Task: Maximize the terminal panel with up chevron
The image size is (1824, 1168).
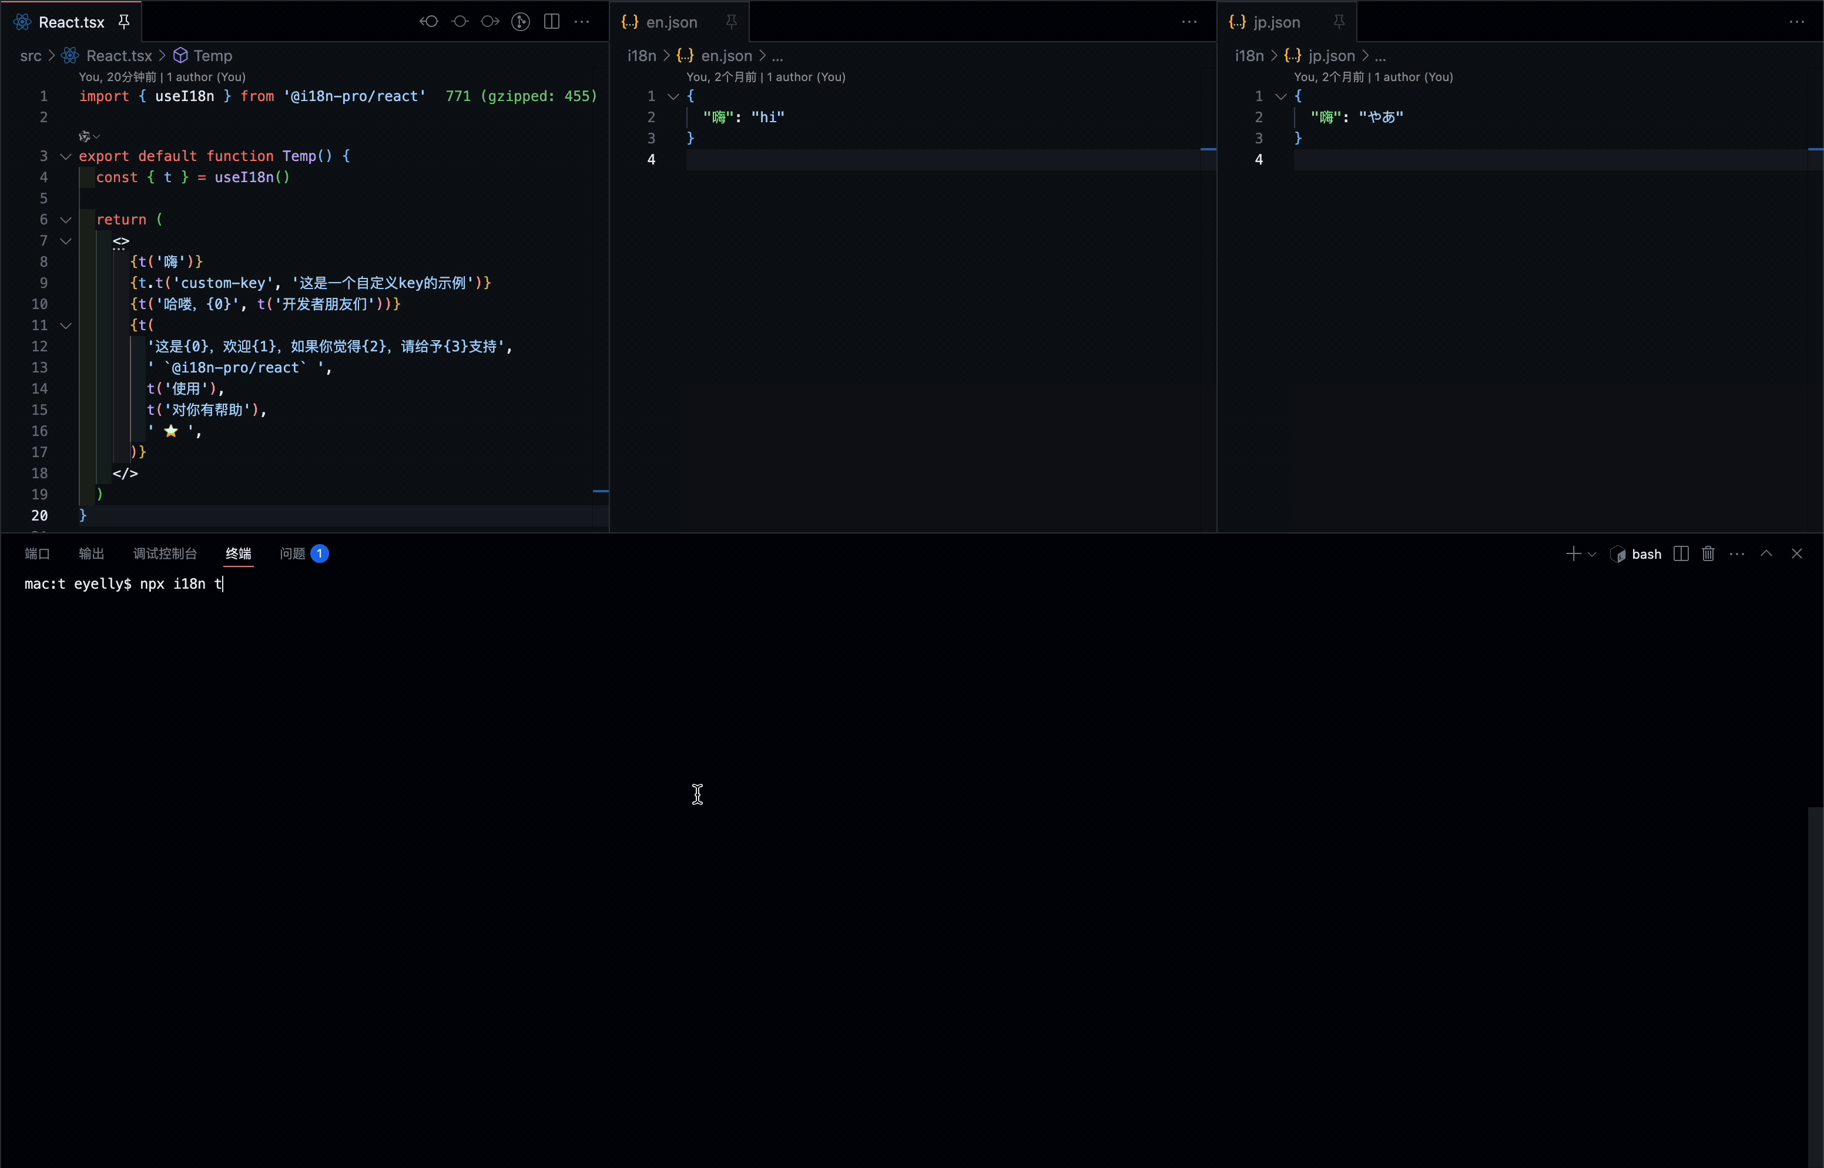Action: 1766,553
